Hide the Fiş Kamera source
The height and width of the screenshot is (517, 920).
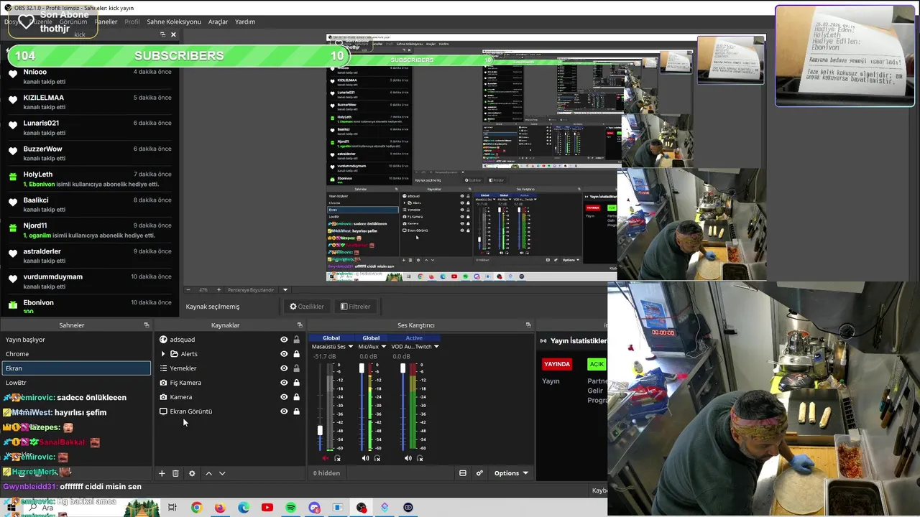(x=284, y=383)
